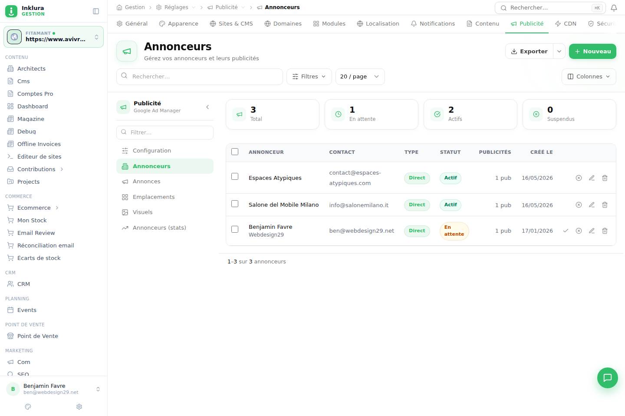
Task: Open the chat bubble widget
Action: 608,378
